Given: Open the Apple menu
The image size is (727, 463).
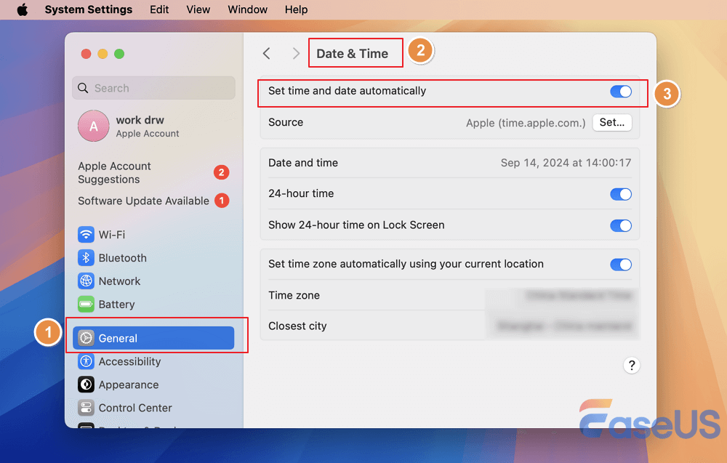Looking at the screenshot, I should (23, 9).
